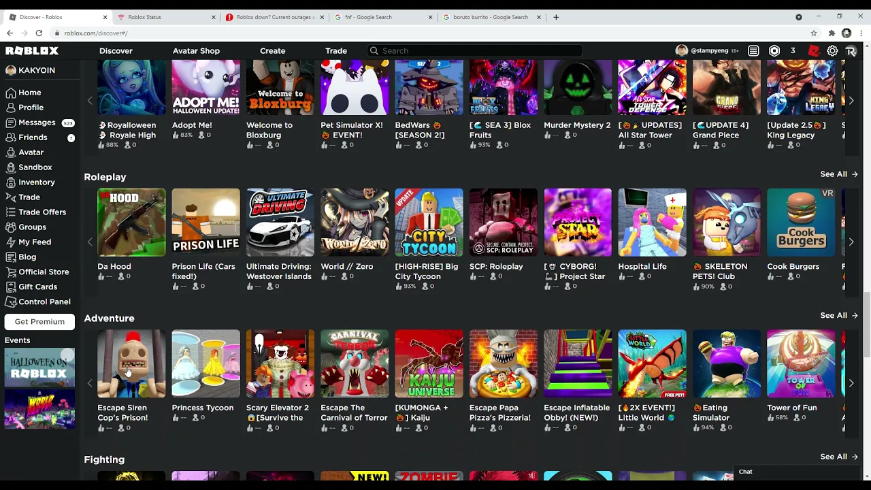The image size is (871, 490).
Task: See All Roleplay games
Action: pyautogui.click(x=838, y=174)
